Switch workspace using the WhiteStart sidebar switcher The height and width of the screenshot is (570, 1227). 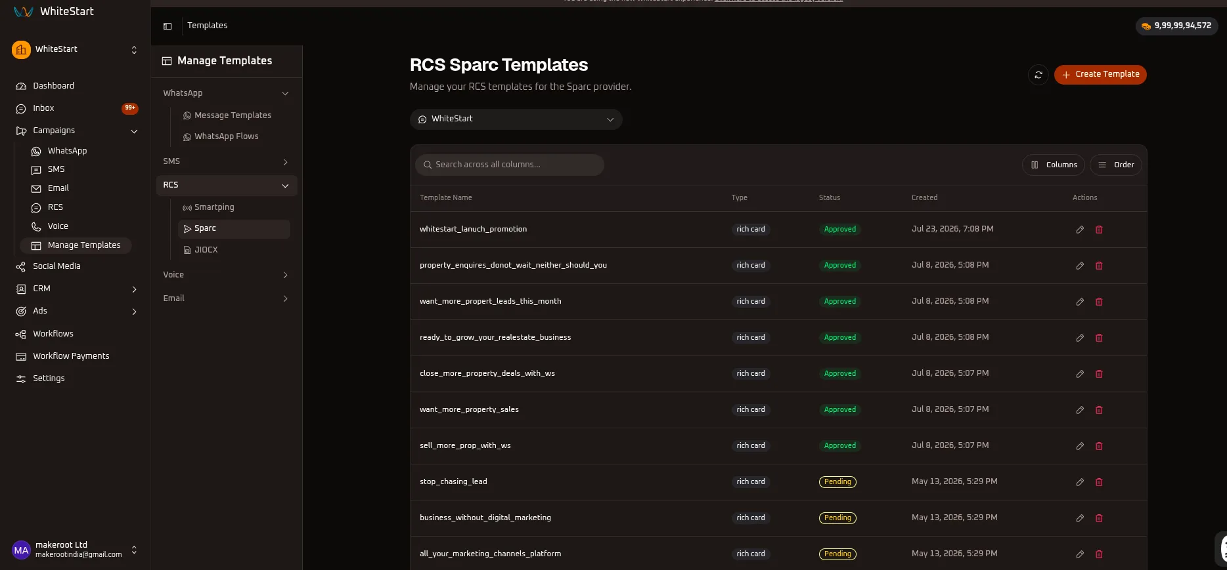pos(75,50)
